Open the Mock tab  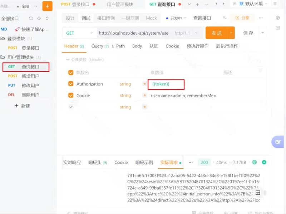pos(151,18)
